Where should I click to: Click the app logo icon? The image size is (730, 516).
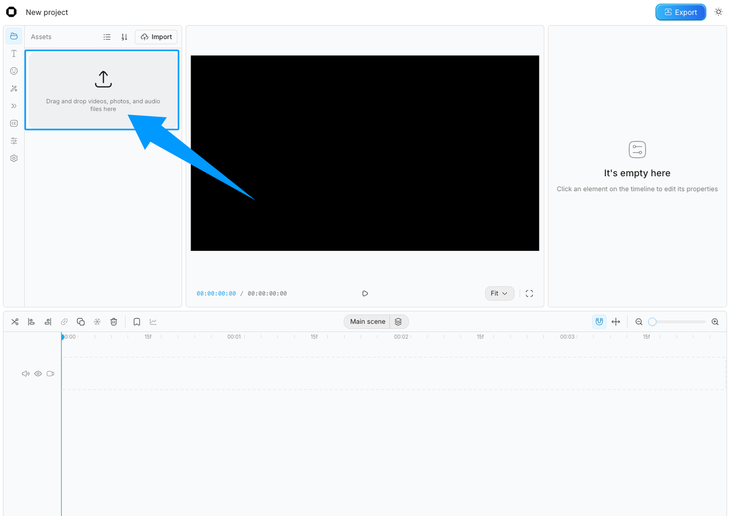11,12
